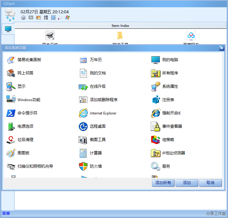Select the 简易收集面板 item

pyautogui.click(x=24, y=60)
